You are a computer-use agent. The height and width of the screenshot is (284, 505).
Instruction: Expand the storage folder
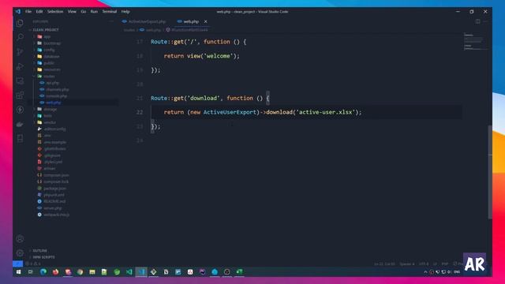[50, 109]
